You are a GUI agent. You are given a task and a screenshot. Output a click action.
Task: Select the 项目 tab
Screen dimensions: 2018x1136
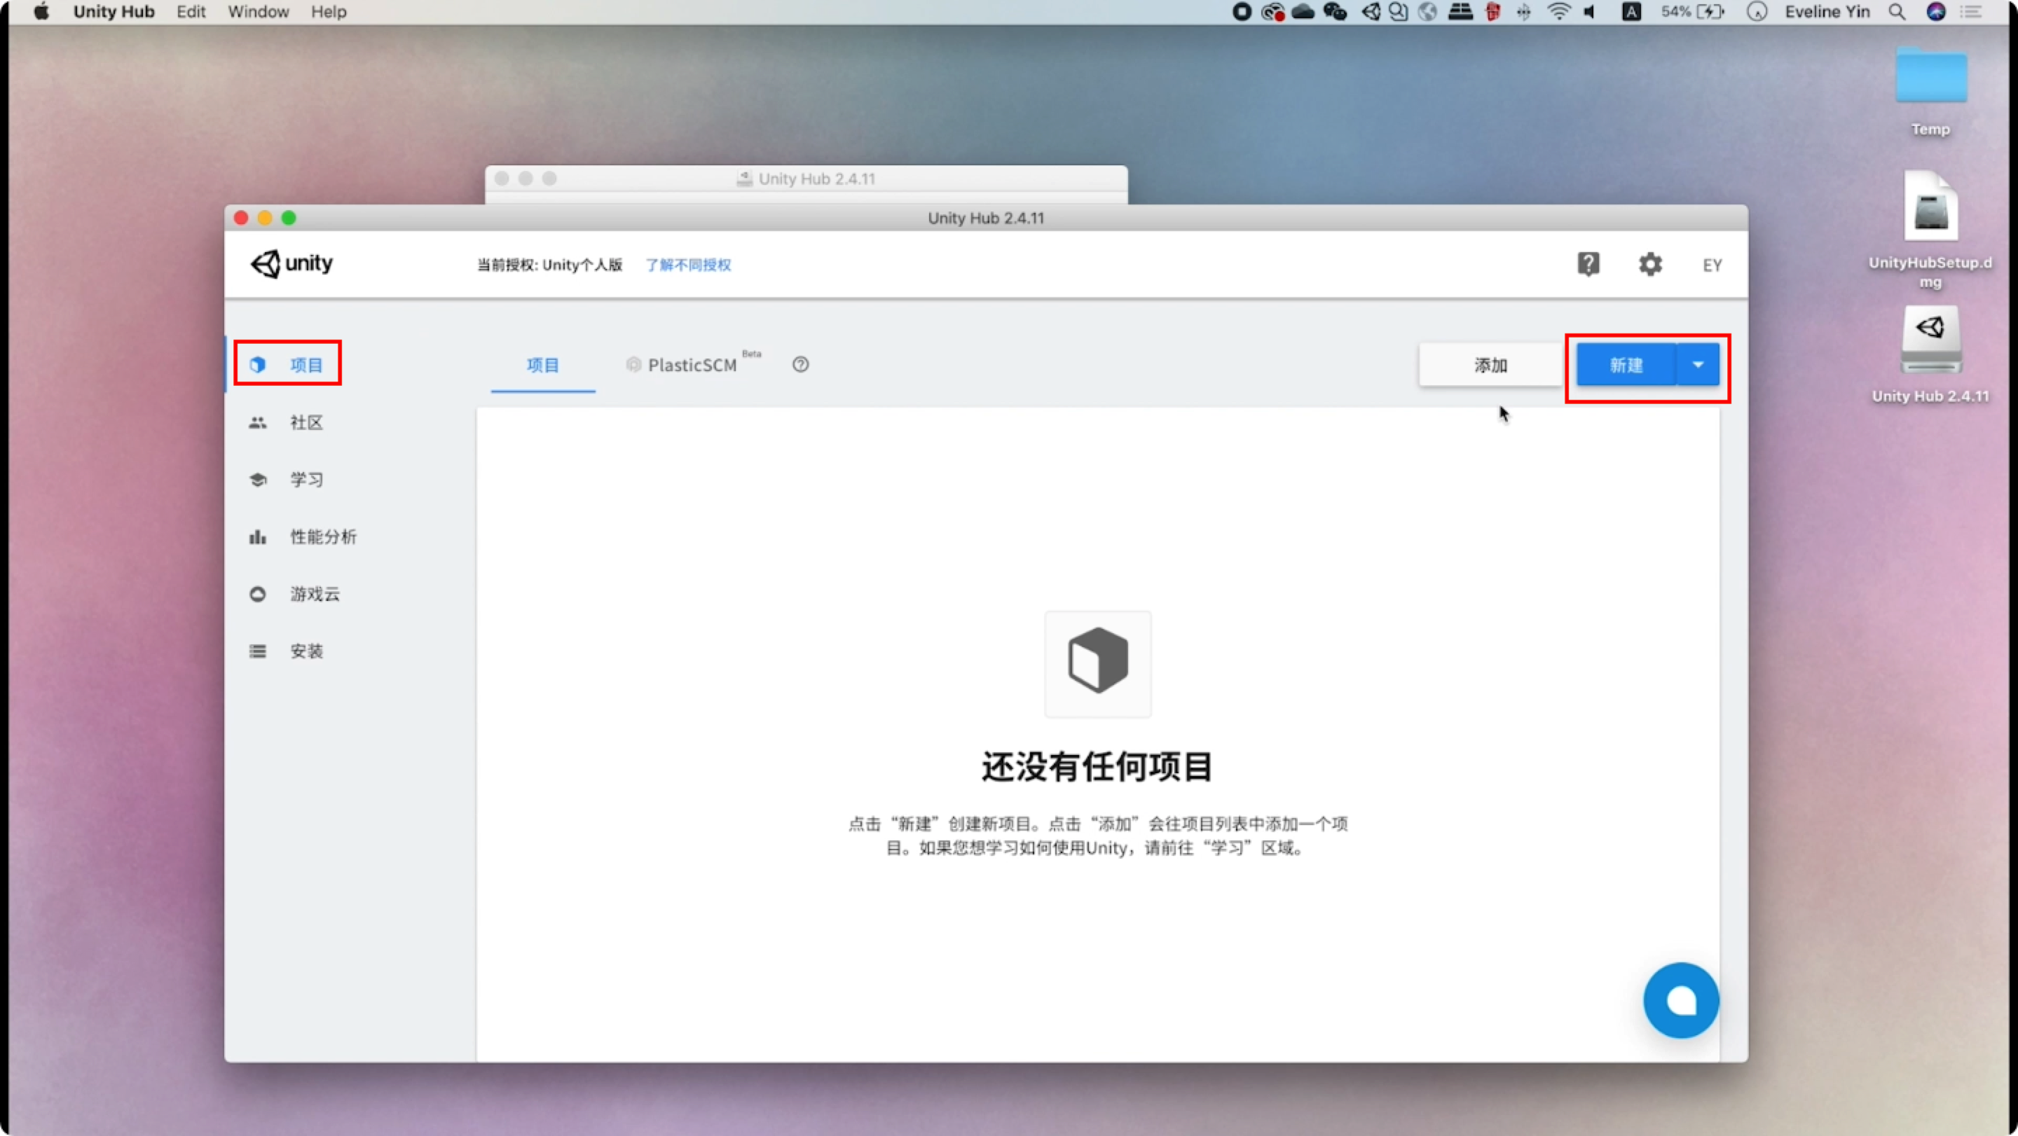(x=542, y=365)
